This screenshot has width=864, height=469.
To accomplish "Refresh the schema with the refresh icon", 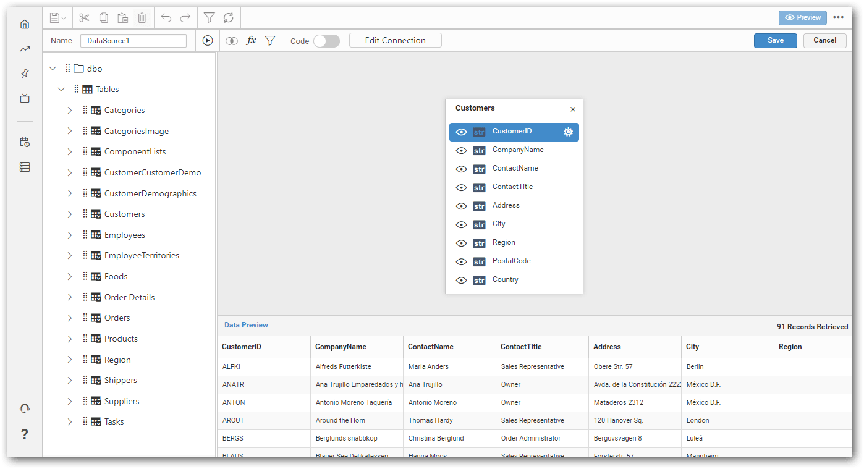I will pos(227,17).
